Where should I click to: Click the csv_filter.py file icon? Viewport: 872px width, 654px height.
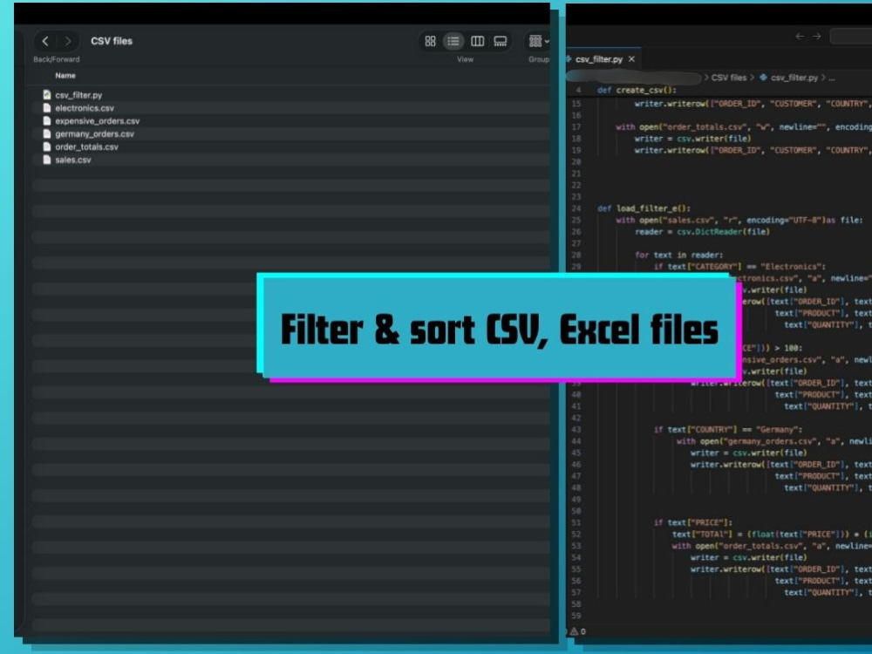click(x=47, y=94)
